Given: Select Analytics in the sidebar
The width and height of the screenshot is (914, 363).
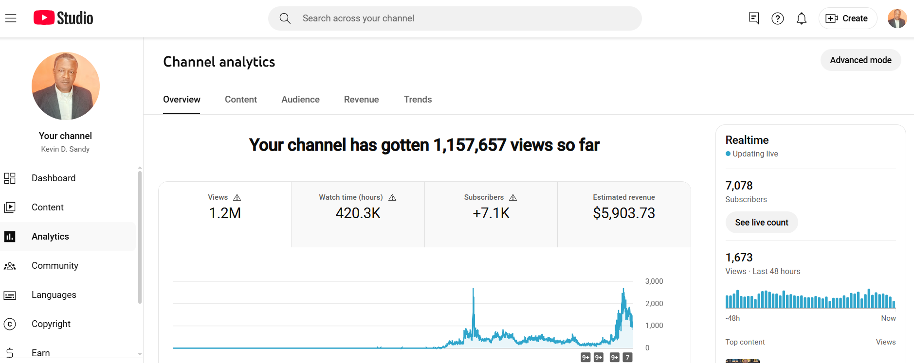Looking at the screenshot, I should 68,237.
